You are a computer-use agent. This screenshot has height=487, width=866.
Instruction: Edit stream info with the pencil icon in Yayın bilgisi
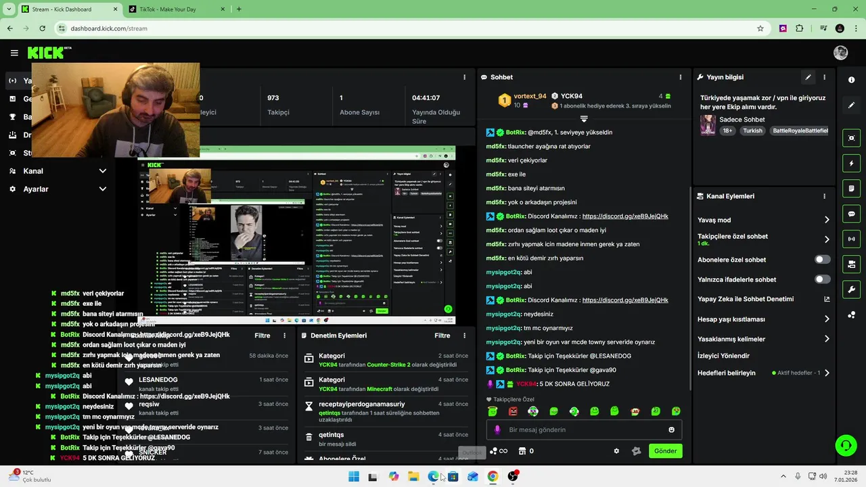pyautogui.click(x=808, y=77)
